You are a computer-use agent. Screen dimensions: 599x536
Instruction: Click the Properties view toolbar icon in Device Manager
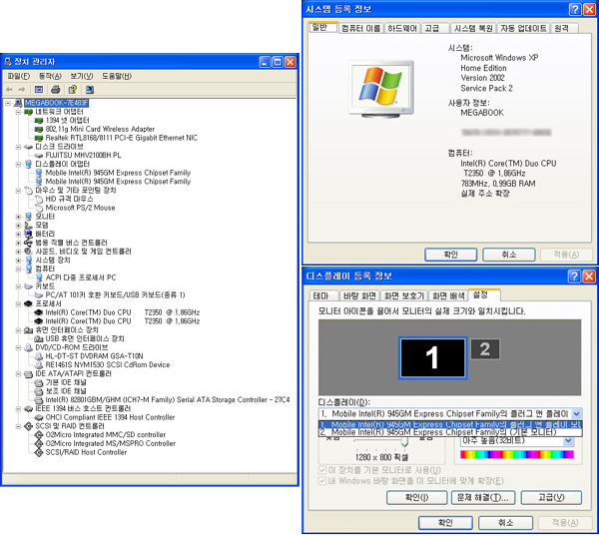tap(39, 90)
